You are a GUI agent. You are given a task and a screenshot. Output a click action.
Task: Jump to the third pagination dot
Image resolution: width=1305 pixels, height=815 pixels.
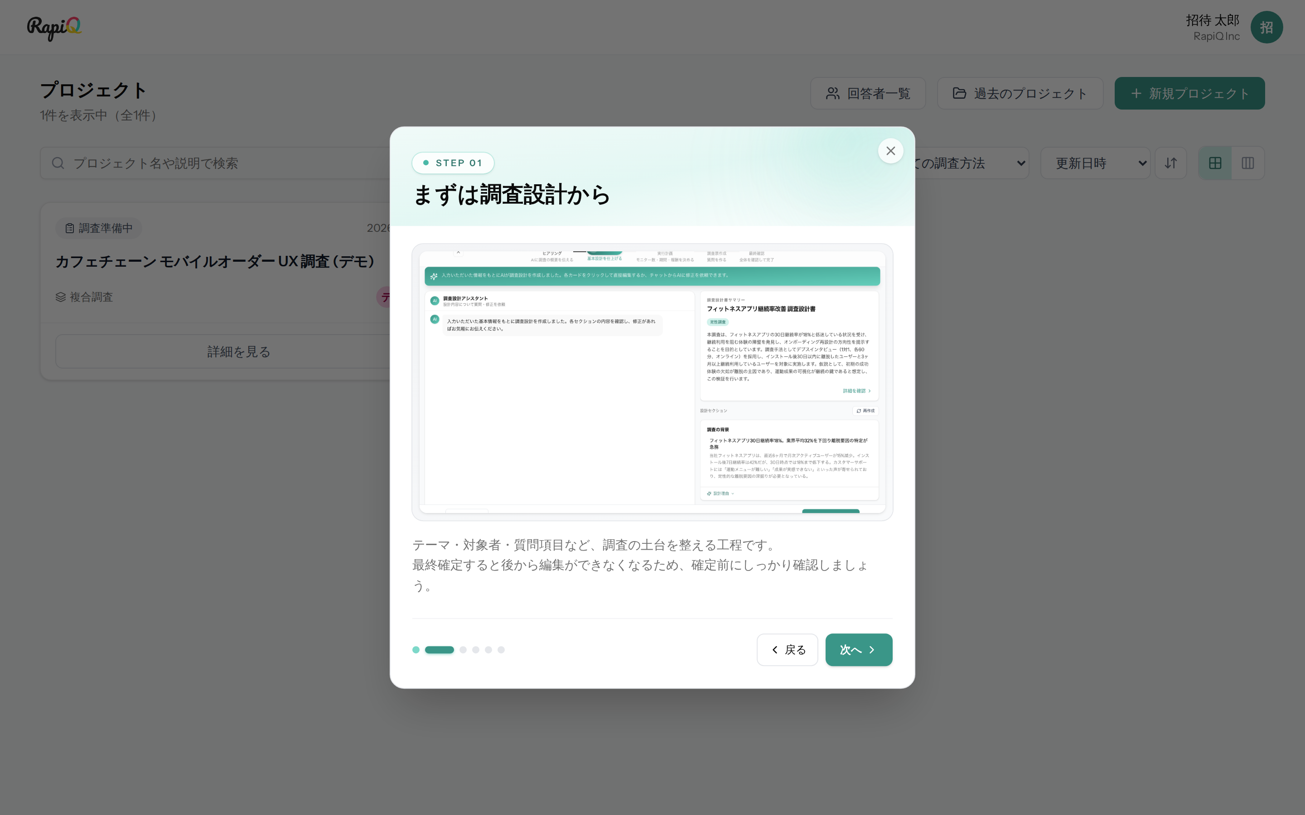point(463,650)
